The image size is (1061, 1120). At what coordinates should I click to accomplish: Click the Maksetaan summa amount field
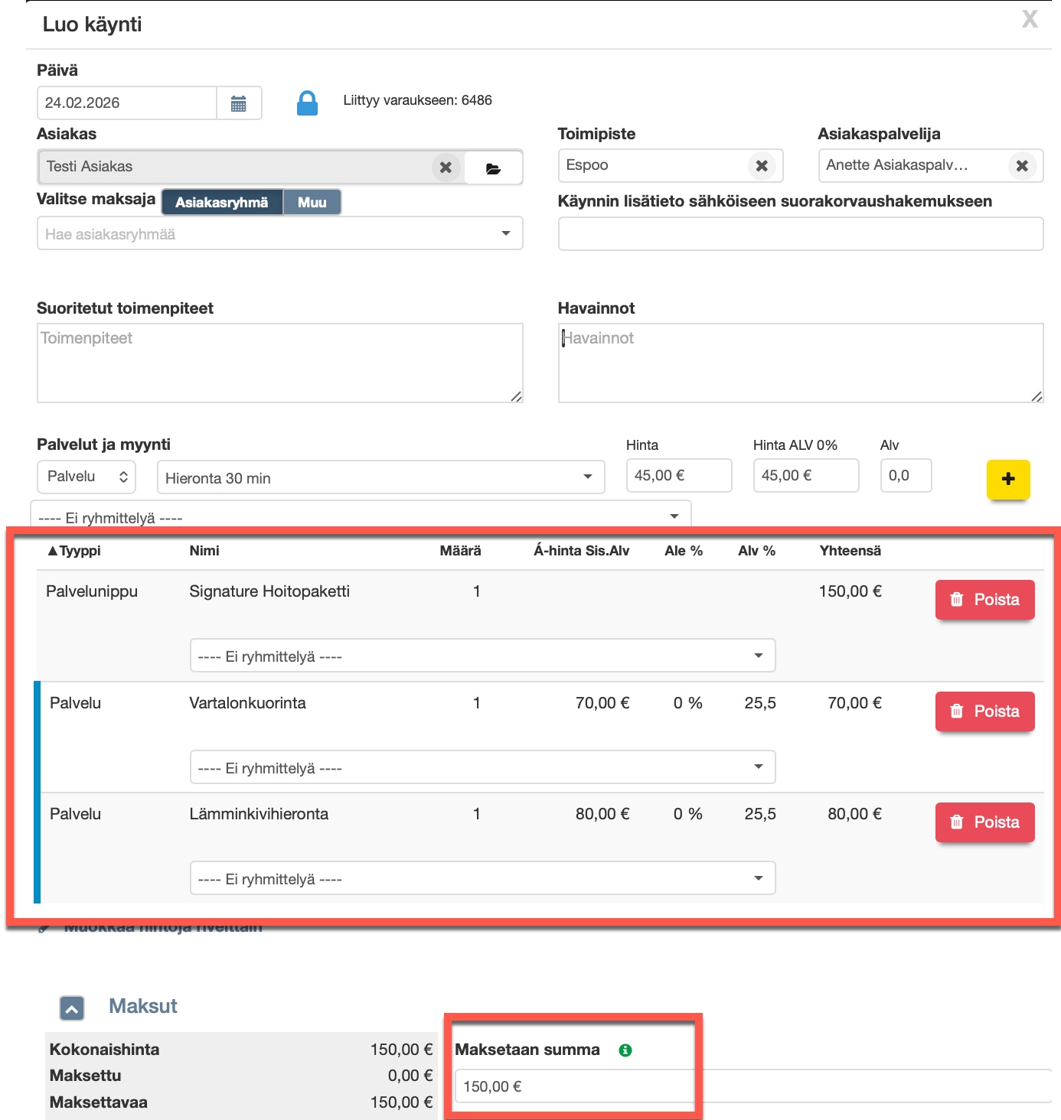coord(574,1086)
